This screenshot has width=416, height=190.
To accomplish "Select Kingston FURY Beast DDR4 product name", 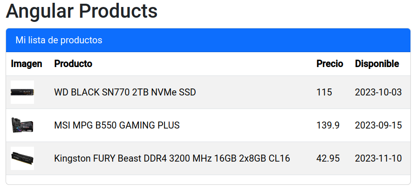I will click(172, 158).
